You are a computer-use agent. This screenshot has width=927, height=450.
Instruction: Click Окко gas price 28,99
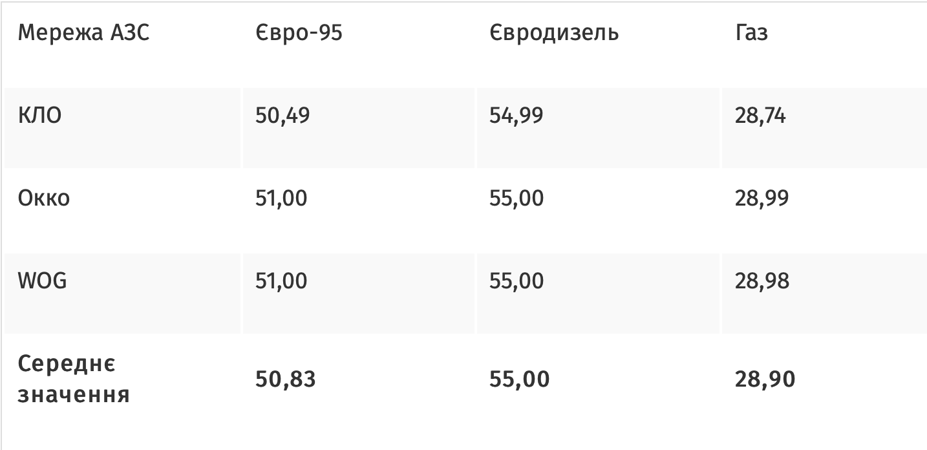762,198
